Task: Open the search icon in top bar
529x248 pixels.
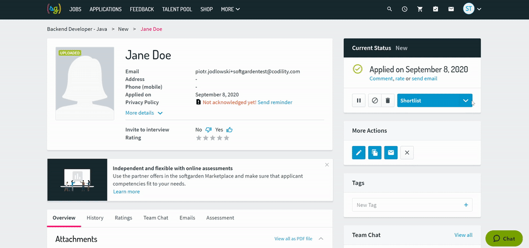Action: point(390,9)
